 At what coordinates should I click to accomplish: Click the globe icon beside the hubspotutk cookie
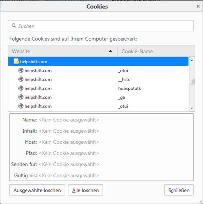pyautogui.click(x=21, y=88)
